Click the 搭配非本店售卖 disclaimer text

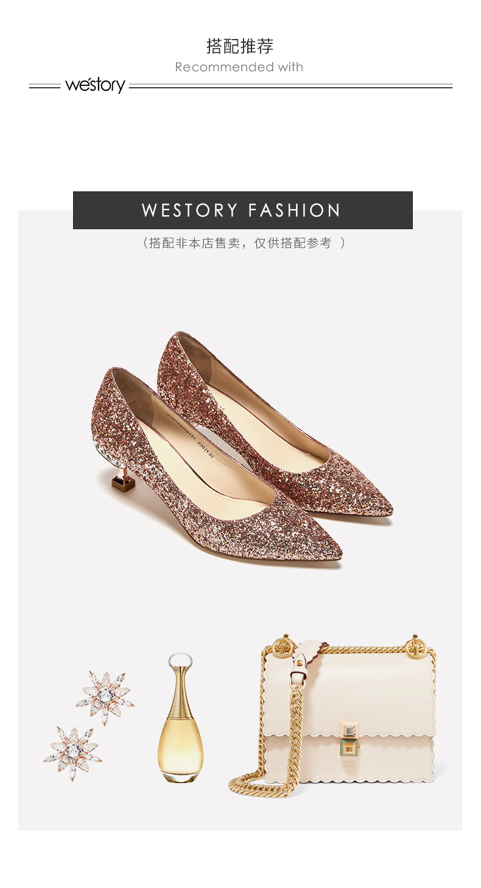pyautogui.click(x=243, y=243)
